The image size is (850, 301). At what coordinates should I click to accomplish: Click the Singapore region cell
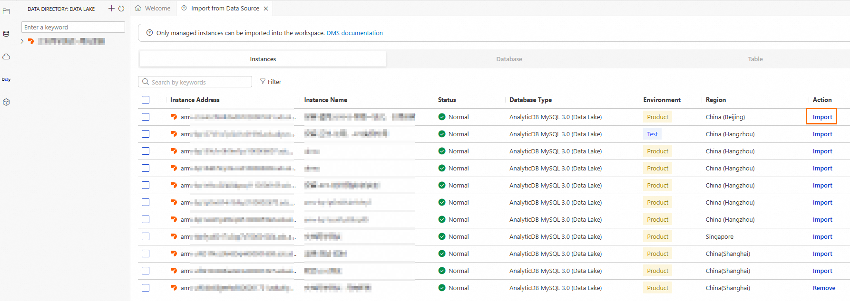click(x=720, y=236)
